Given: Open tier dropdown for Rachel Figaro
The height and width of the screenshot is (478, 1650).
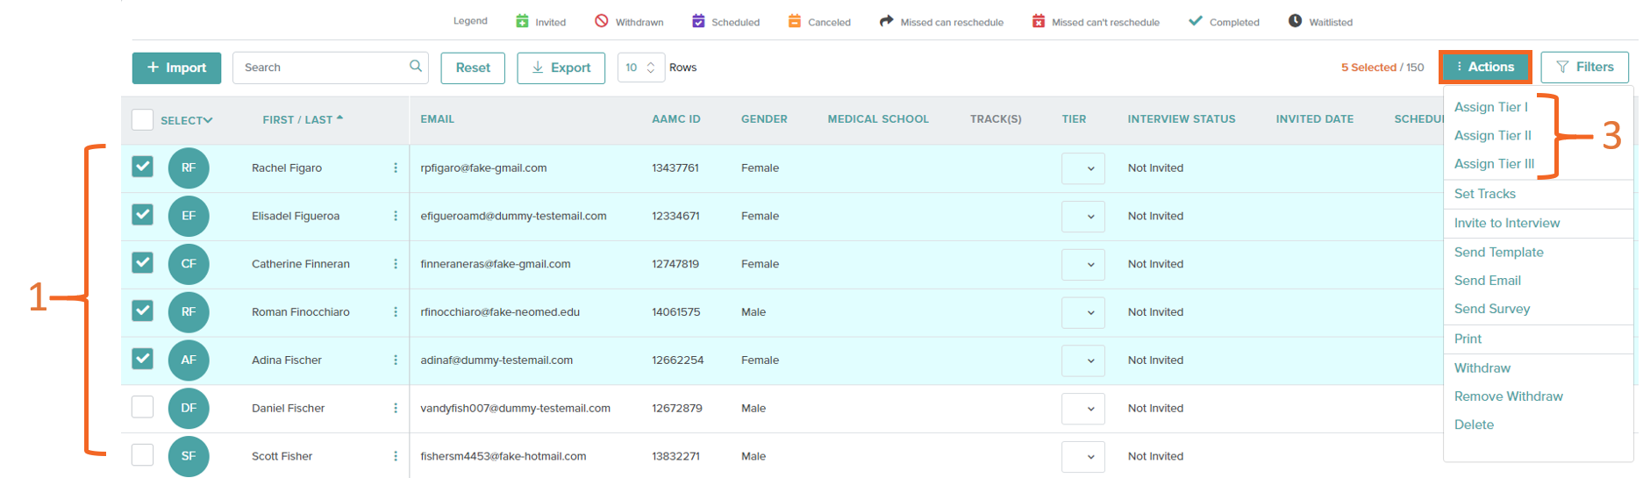Looking at the screenshot, I should coord(1083,168).
